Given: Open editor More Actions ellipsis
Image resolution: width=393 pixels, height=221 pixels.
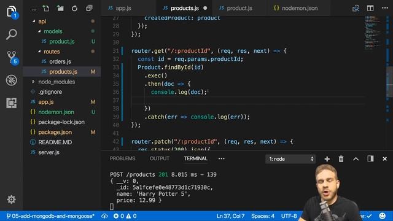Looking at the screenshot, I should tap(385, 8).
